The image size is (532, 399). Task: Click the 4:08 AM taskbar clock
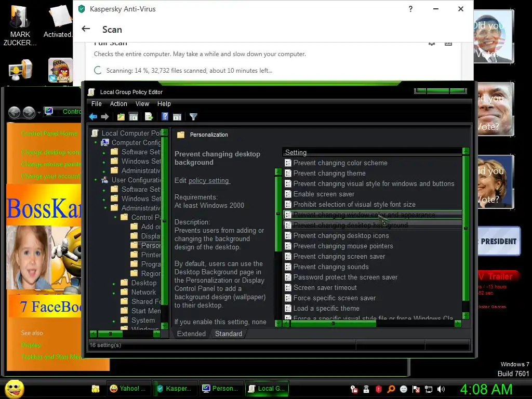[486, 389]
